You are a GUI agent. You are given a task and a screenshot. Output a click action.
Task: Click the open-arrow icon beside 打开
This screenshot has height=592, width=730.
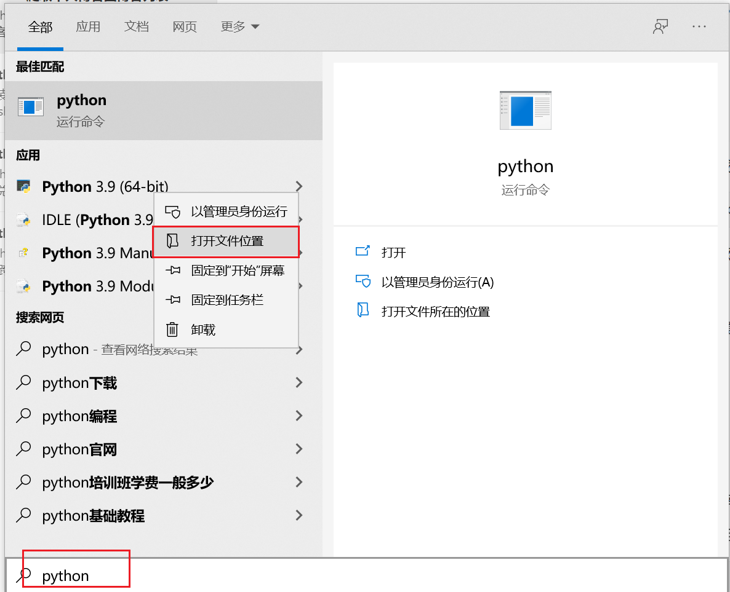363,251
